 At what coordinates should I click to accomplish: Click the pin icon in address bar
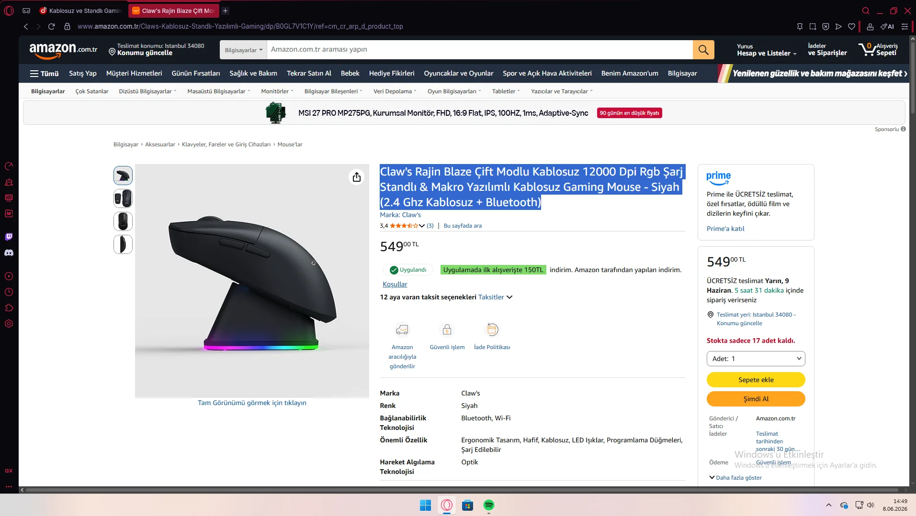pos(800,26)
